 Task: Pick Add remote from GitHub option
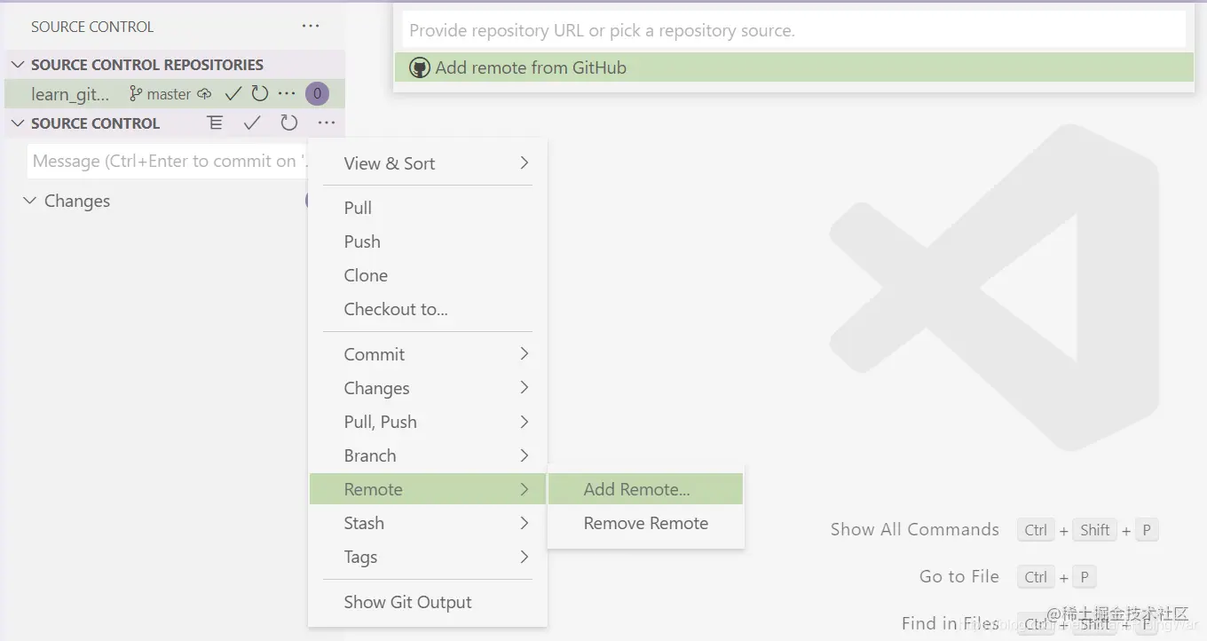point(793,67)
